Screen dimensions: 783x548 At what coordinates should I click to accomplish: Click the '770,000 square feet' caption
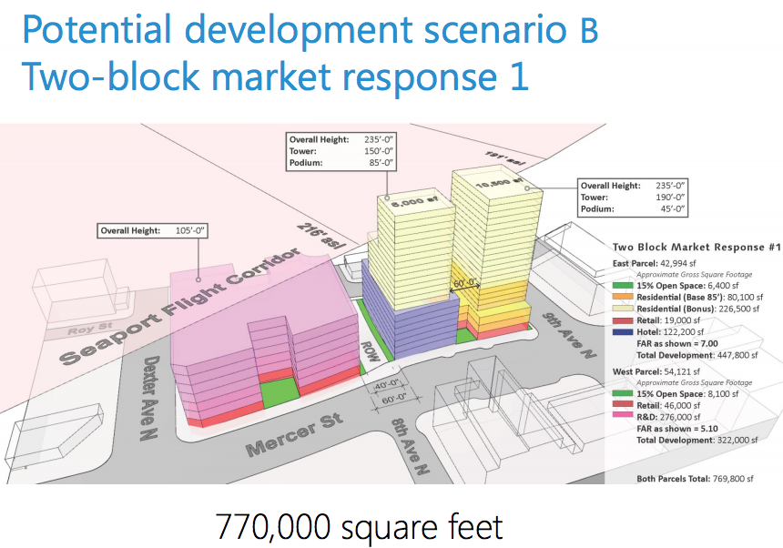point(359,526)
